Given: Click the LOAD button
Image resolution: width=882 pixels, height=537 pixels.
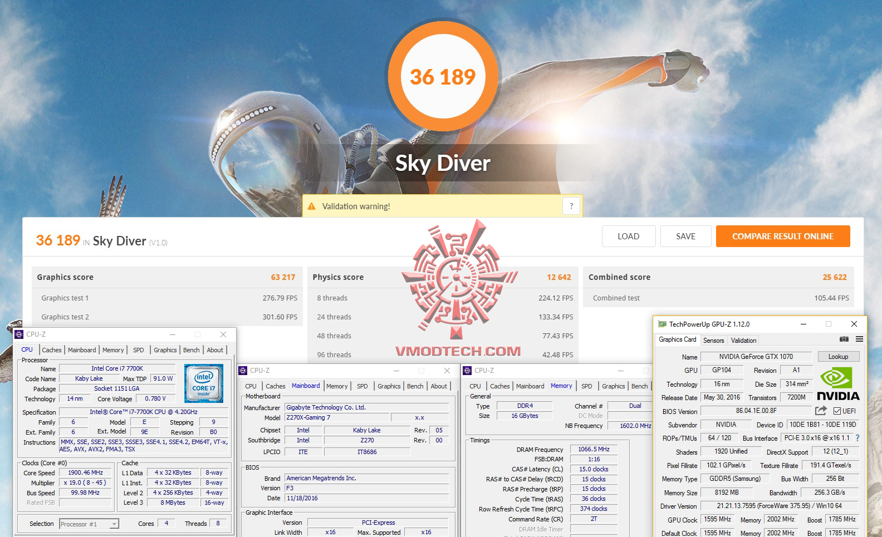Looking at the screenshot, I should (629, 236).
